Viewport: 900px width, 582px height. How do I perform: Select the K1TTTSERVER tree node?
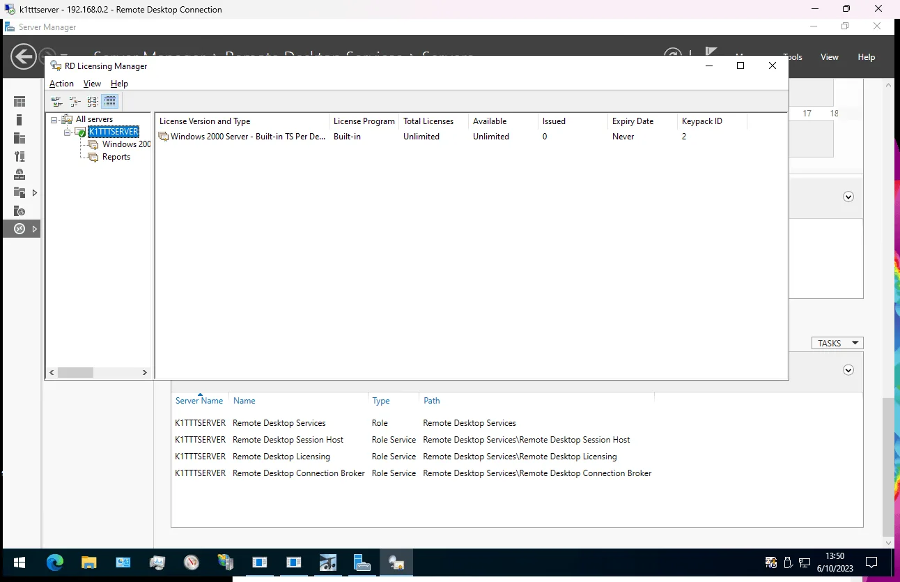[113, 131]
